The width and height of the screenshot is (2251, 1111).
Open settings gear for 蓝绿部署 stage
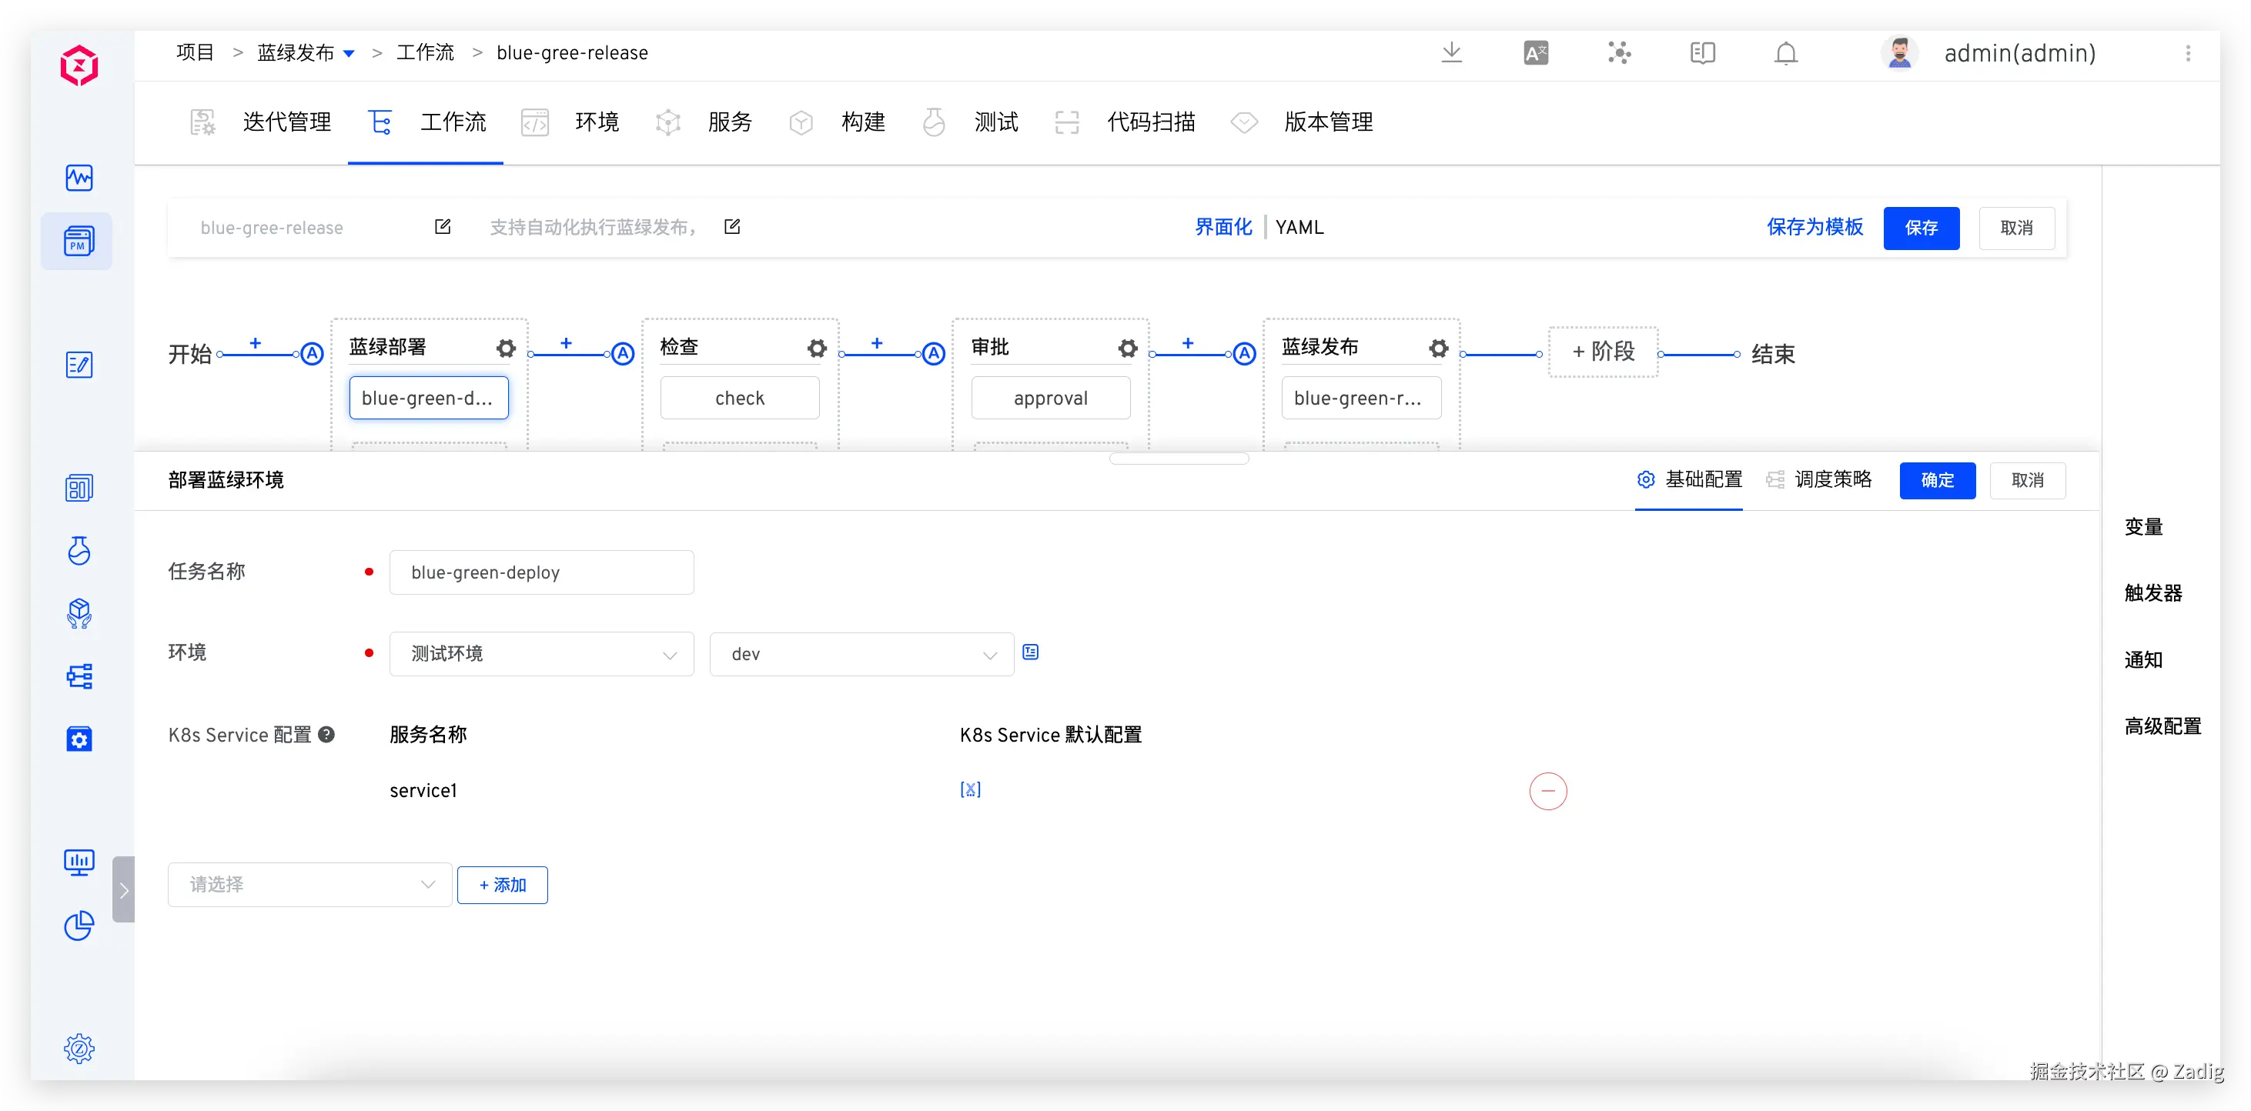[506, 349]
